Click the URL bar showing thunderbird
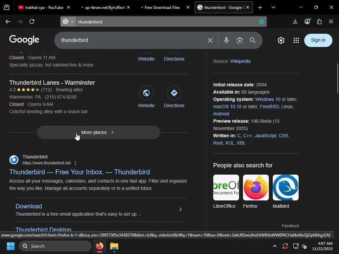 (167, 22)
